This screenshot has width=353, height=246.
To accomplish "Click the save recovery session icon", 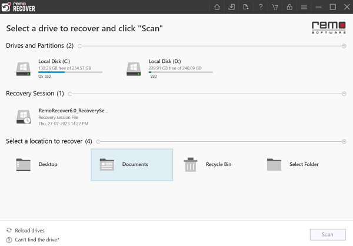I will pos(246,7).
